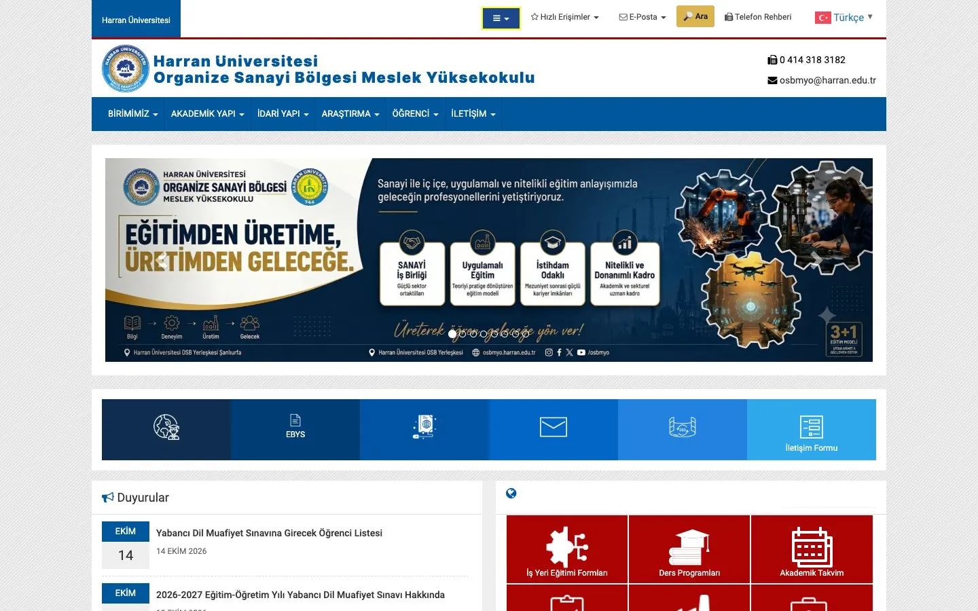This screenshot has width=978, height=611.
Task: Go to the previous banner slide arrow
Action: coord(162,260)
